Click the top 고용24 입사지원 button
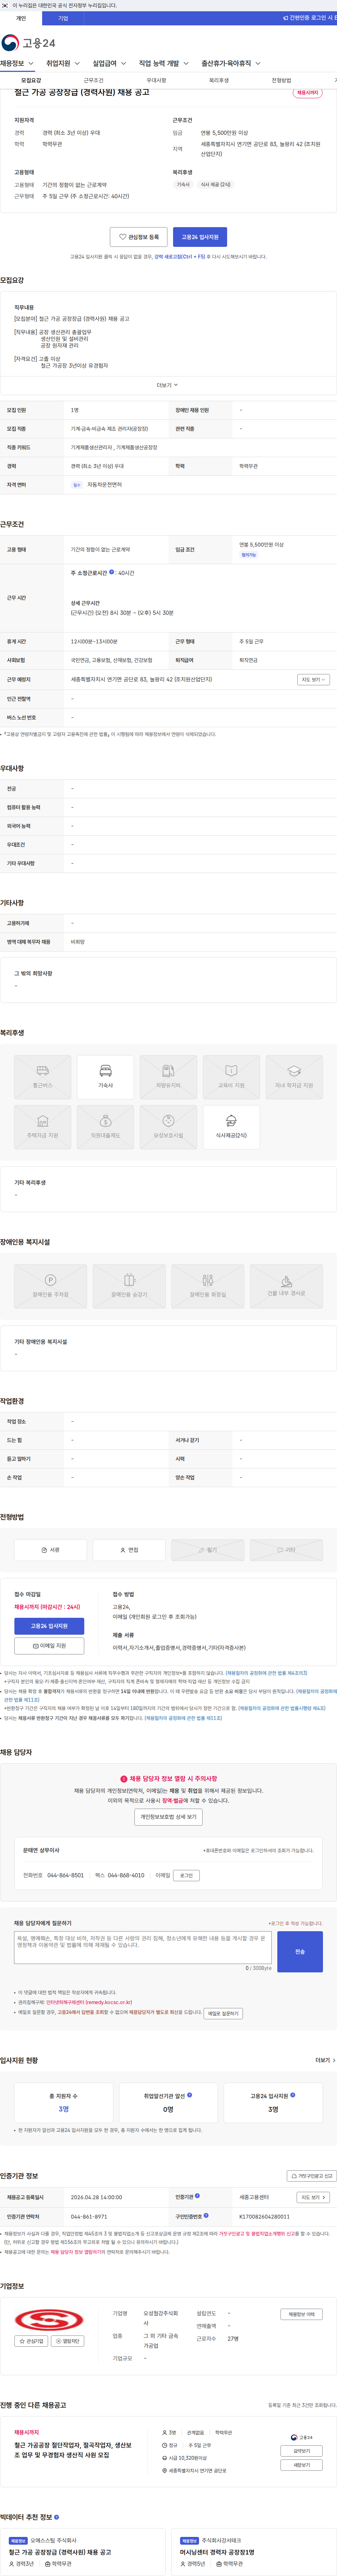337x2576 pixels. pos(200,237)
